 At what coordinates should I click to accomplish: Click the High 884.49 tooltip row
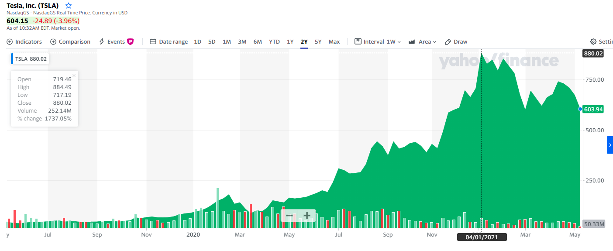pyautogui.click(x=45, y=87)
